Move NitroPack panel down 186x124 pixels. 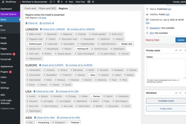coord(180,93)
